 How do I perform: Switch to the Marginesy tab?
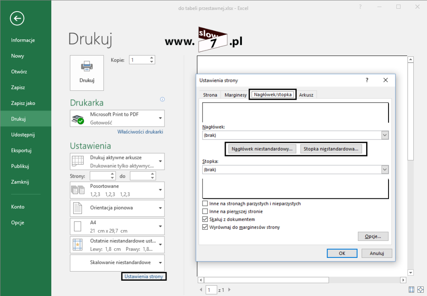pos(236,95)
